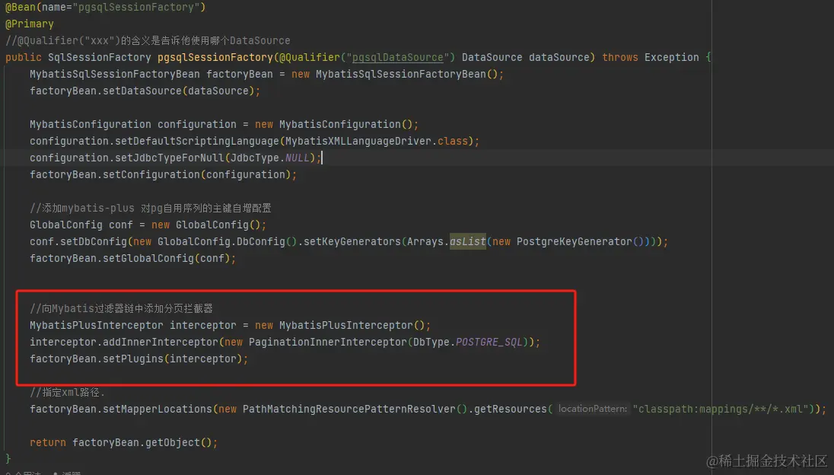Image resolution: width=834 pixels, height=475 pixels.
Task: Click setKeyGenerators method call
Action: point(352,241)
